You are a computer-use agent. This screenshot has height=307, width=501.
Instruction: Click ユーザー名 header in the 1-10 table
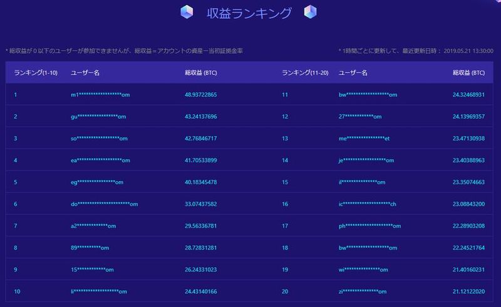point(85,73)
